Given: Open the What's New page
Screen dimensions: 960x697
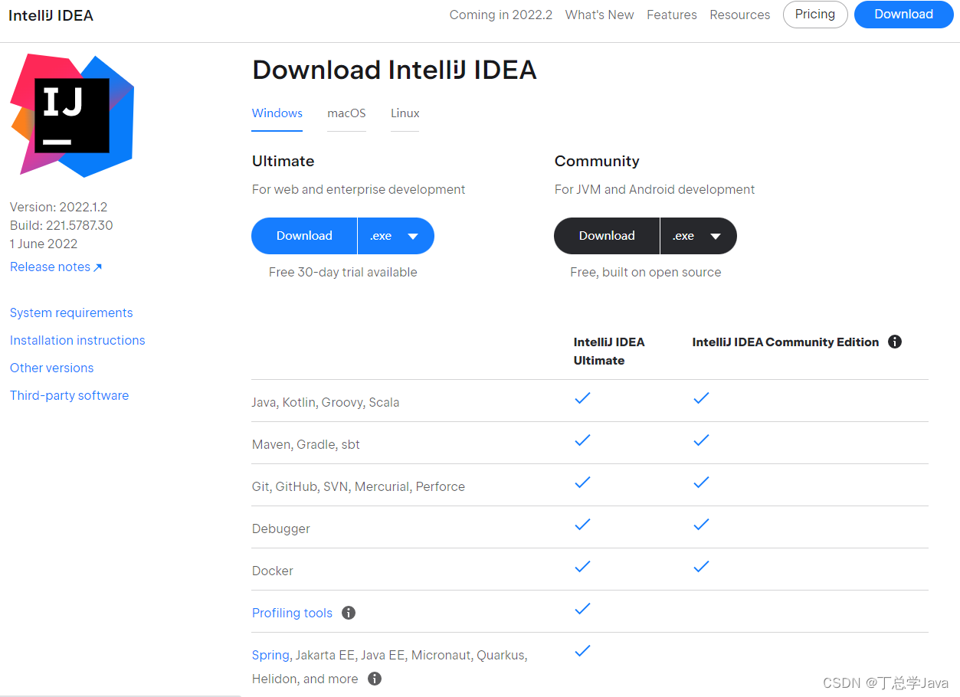Looking at the screenshot, I should click(600, 15).
